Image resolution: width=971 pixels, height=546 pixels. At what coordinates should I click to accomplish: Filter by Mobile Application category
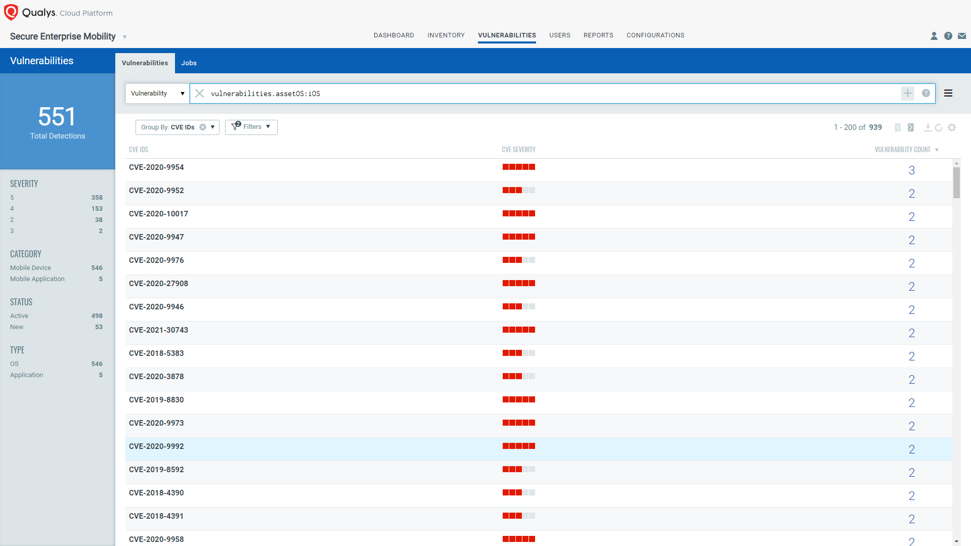click(56, 279)
